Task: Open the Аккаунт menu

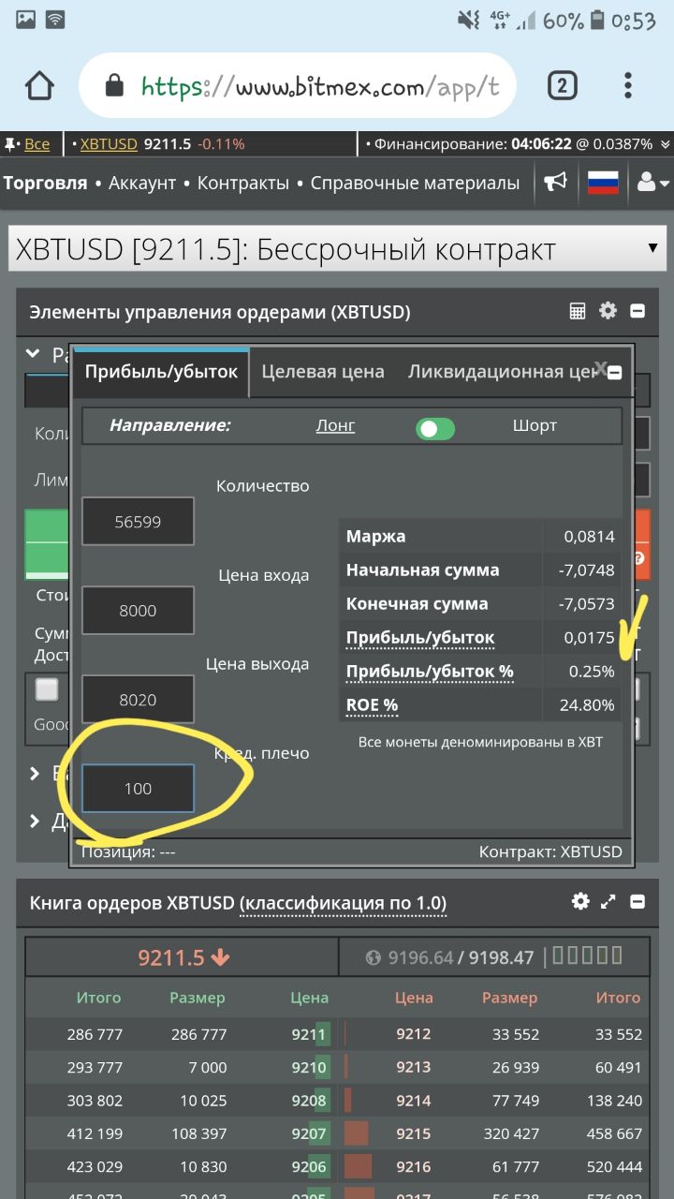Action: (x=142, y=183)
